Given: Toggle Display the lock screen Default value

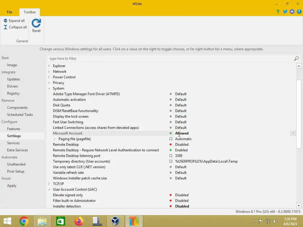Looking at the screenshot, I should click(181, 116).
